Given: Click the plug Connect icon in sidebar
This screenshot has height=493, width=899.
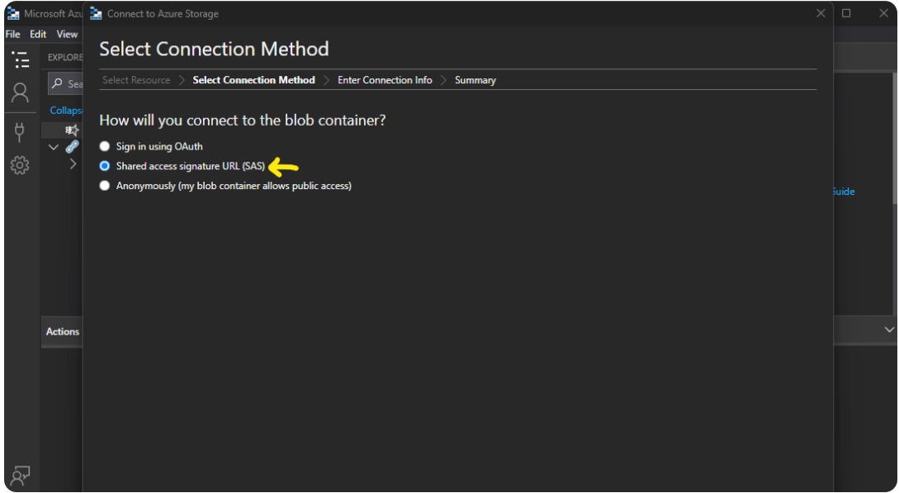Looking at the screenshot, I should coord(21,130).
